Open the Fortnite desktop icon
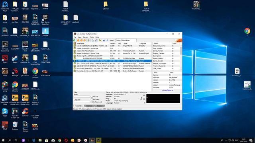This screenshot has height=143, width=255. pyautogui.click(x=45, y=32)
